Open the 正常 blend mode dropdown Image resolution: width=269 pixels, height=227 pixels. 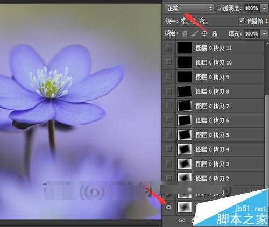[x=188, y=8]
